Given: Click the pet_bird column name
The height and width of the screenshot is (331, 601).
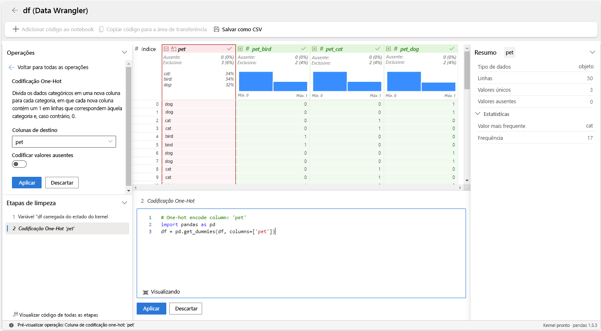Looking at the screenshot, I should pyautogui.click(x=261, y=49).
